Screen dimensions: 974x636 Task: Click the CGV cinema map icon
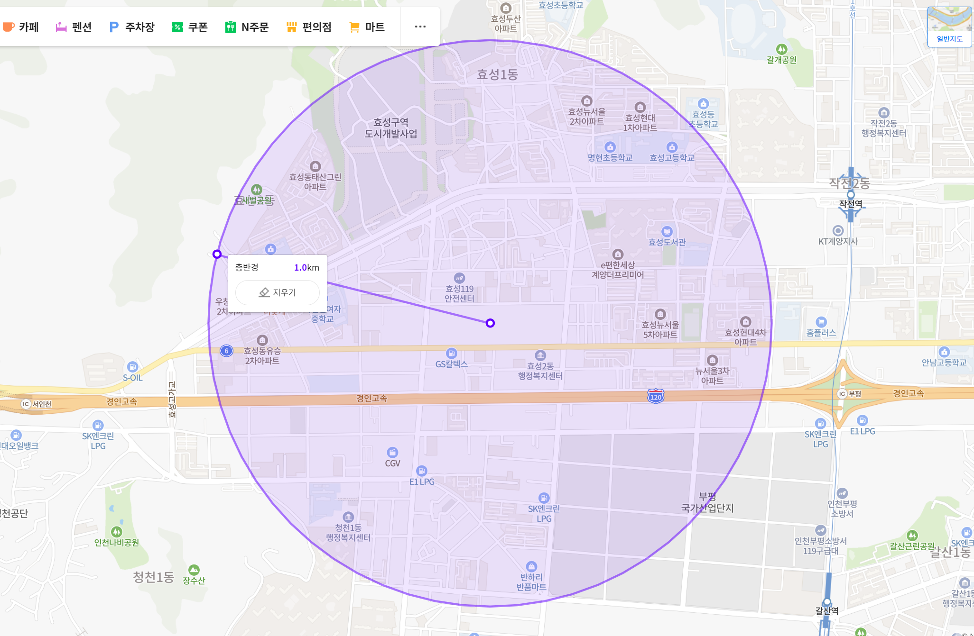[392, 453]
